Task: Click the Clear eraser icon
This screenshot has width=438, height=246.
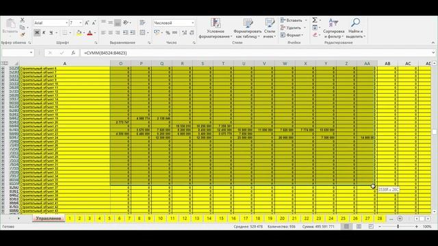Action: click(x=315, y=35)
